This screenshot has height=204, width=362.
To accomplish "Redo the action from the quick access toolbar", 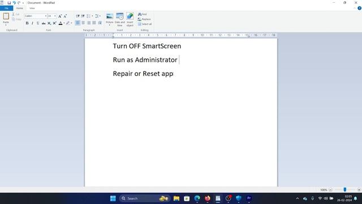I will click(x=19, y=3).
